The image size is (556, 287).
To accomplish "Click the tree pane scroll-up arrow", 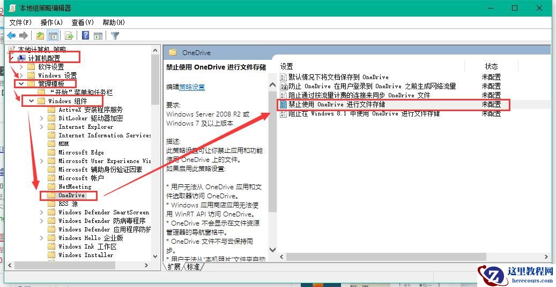I will 155,51.
